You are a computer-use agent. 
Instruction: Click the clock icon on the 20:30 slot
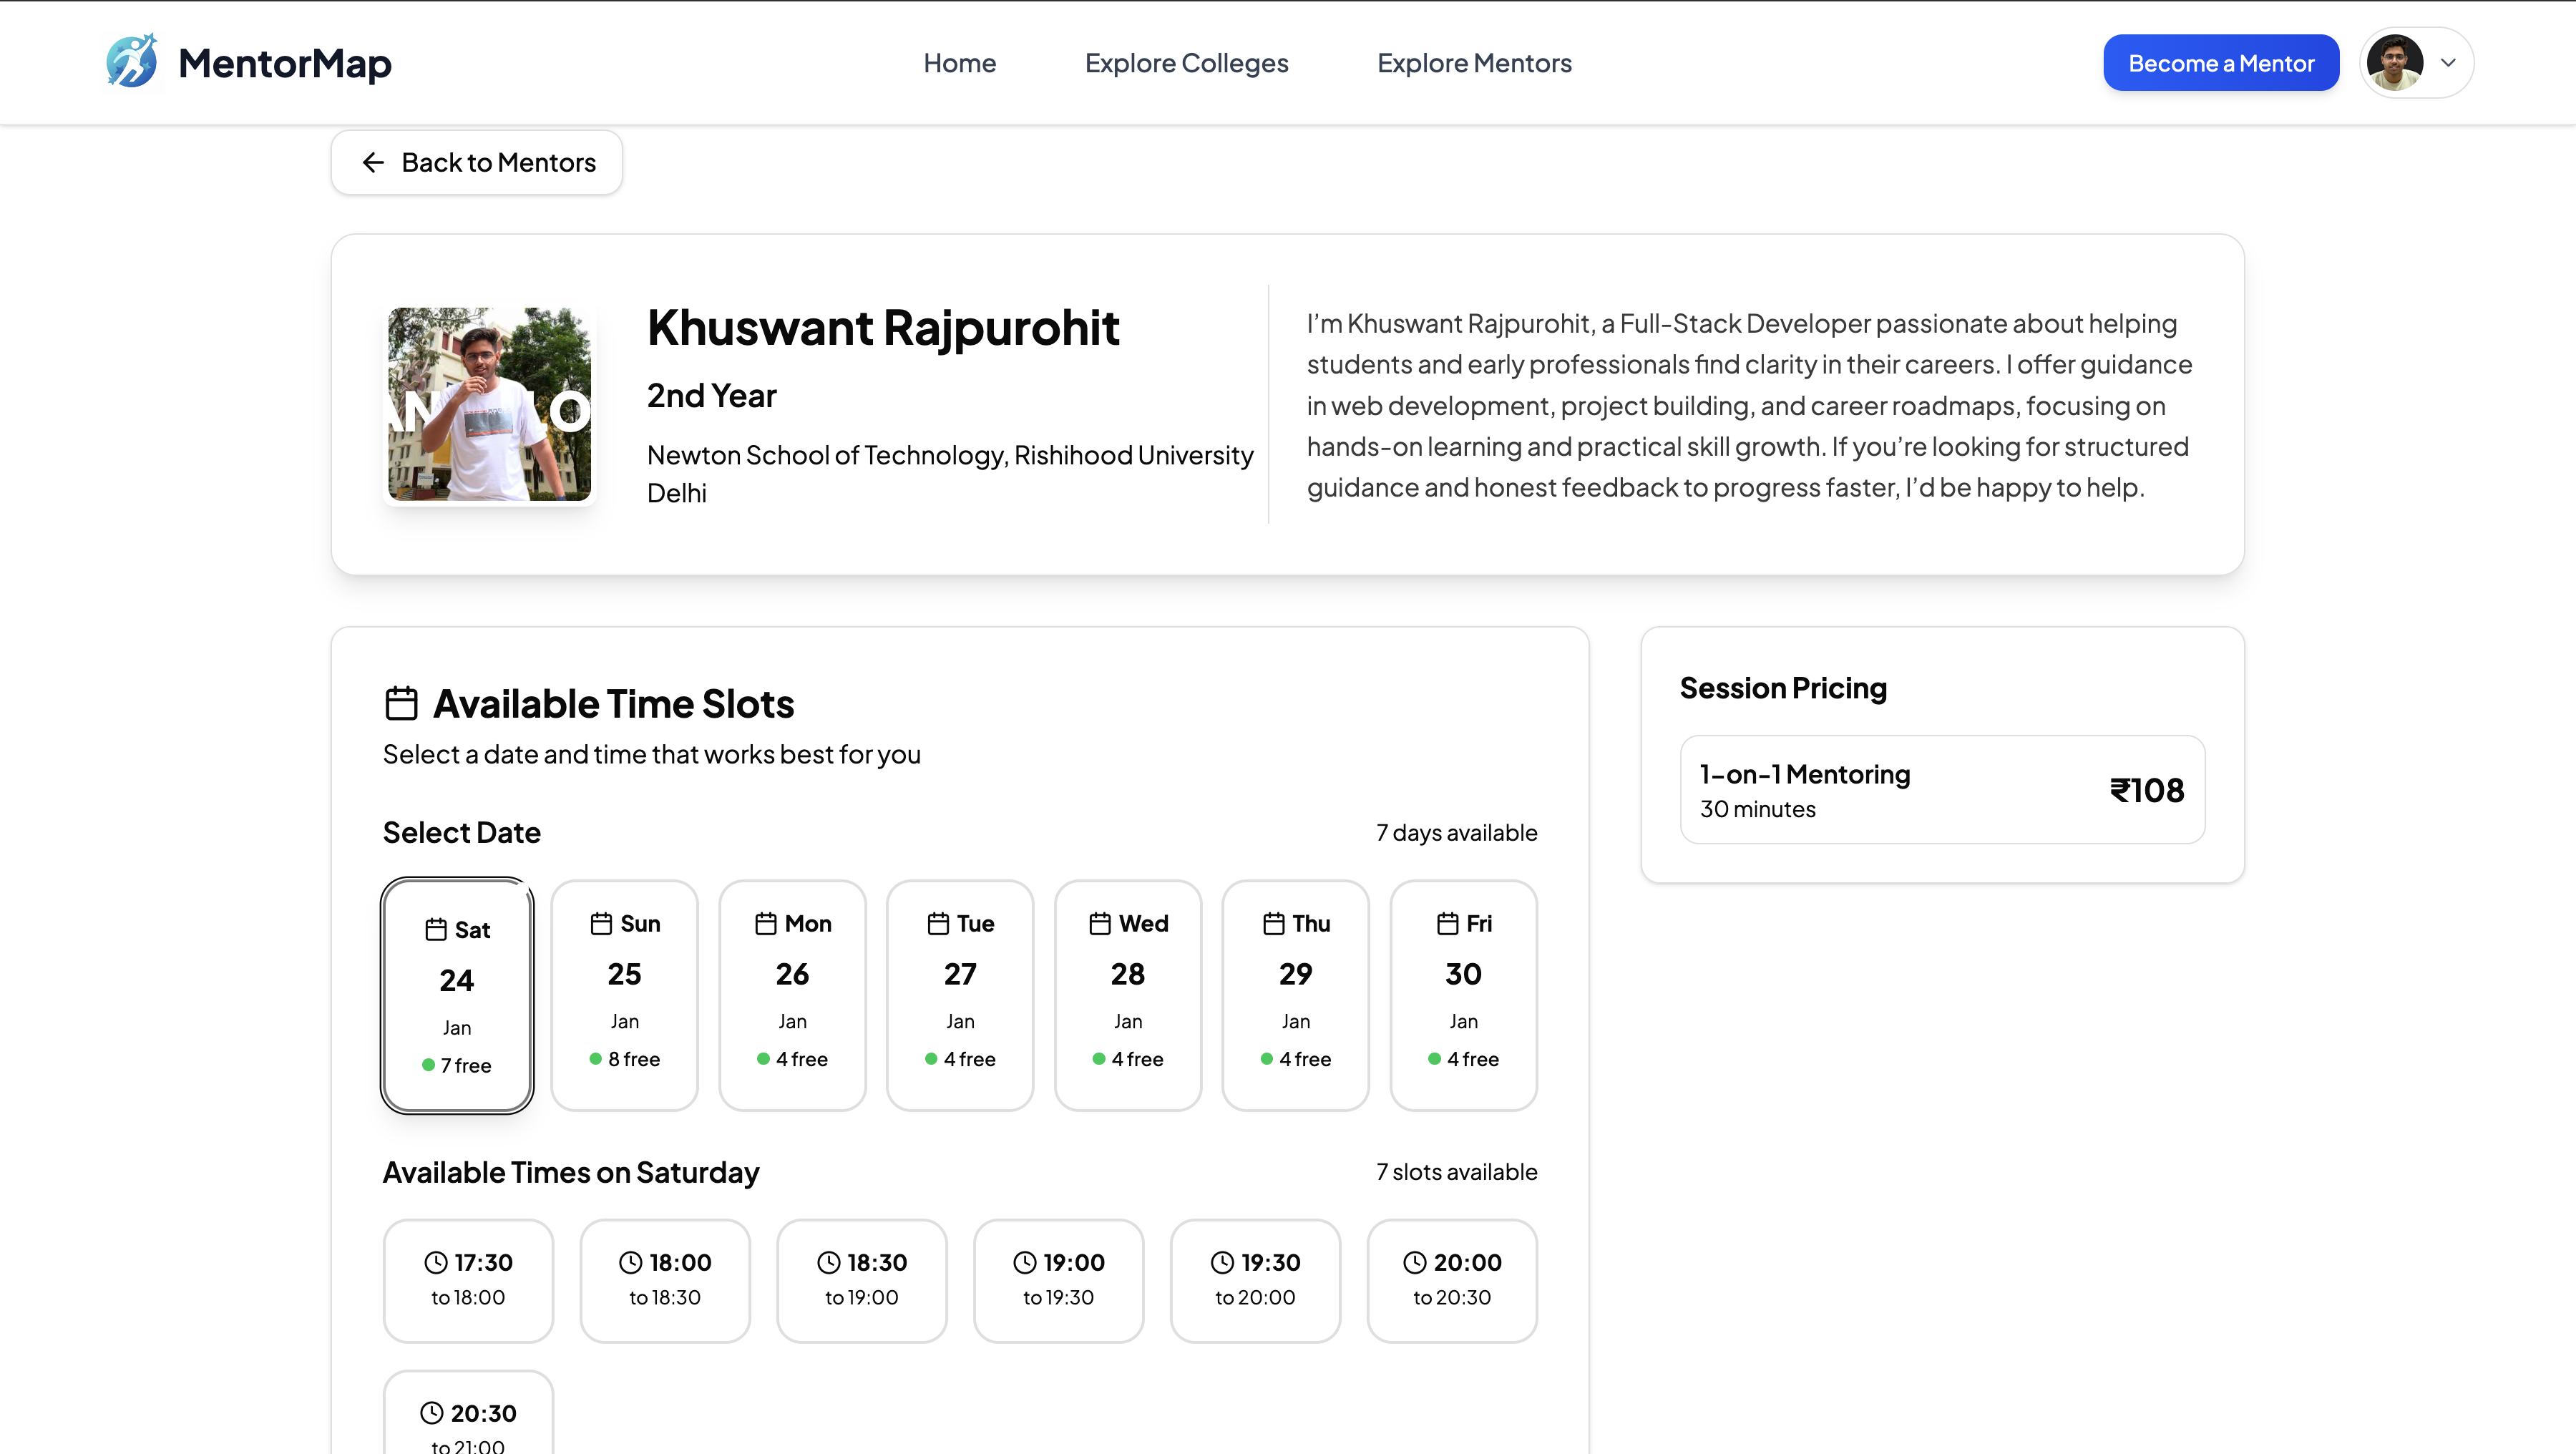coord(431,1412)
